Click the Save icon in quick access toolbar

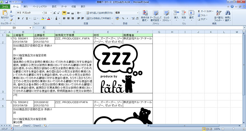click(6, 2)
